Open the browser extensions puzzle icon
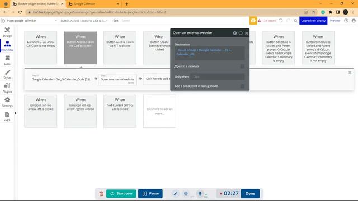 pos(331,12)
